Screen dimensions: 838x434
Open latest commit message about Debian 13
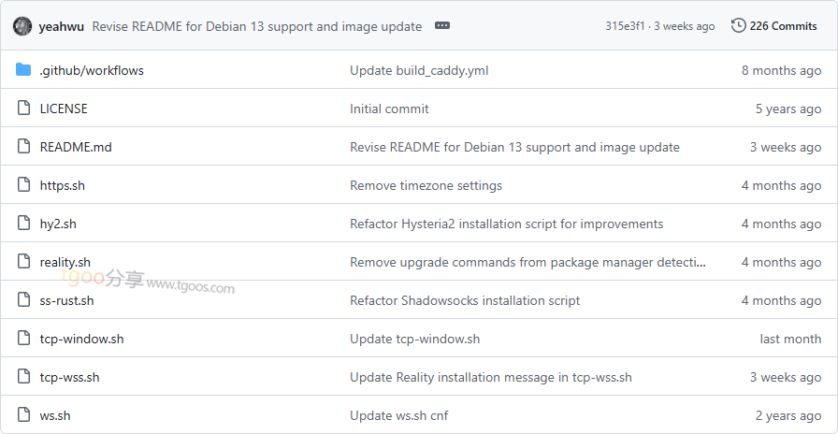(x=256, y=26)
